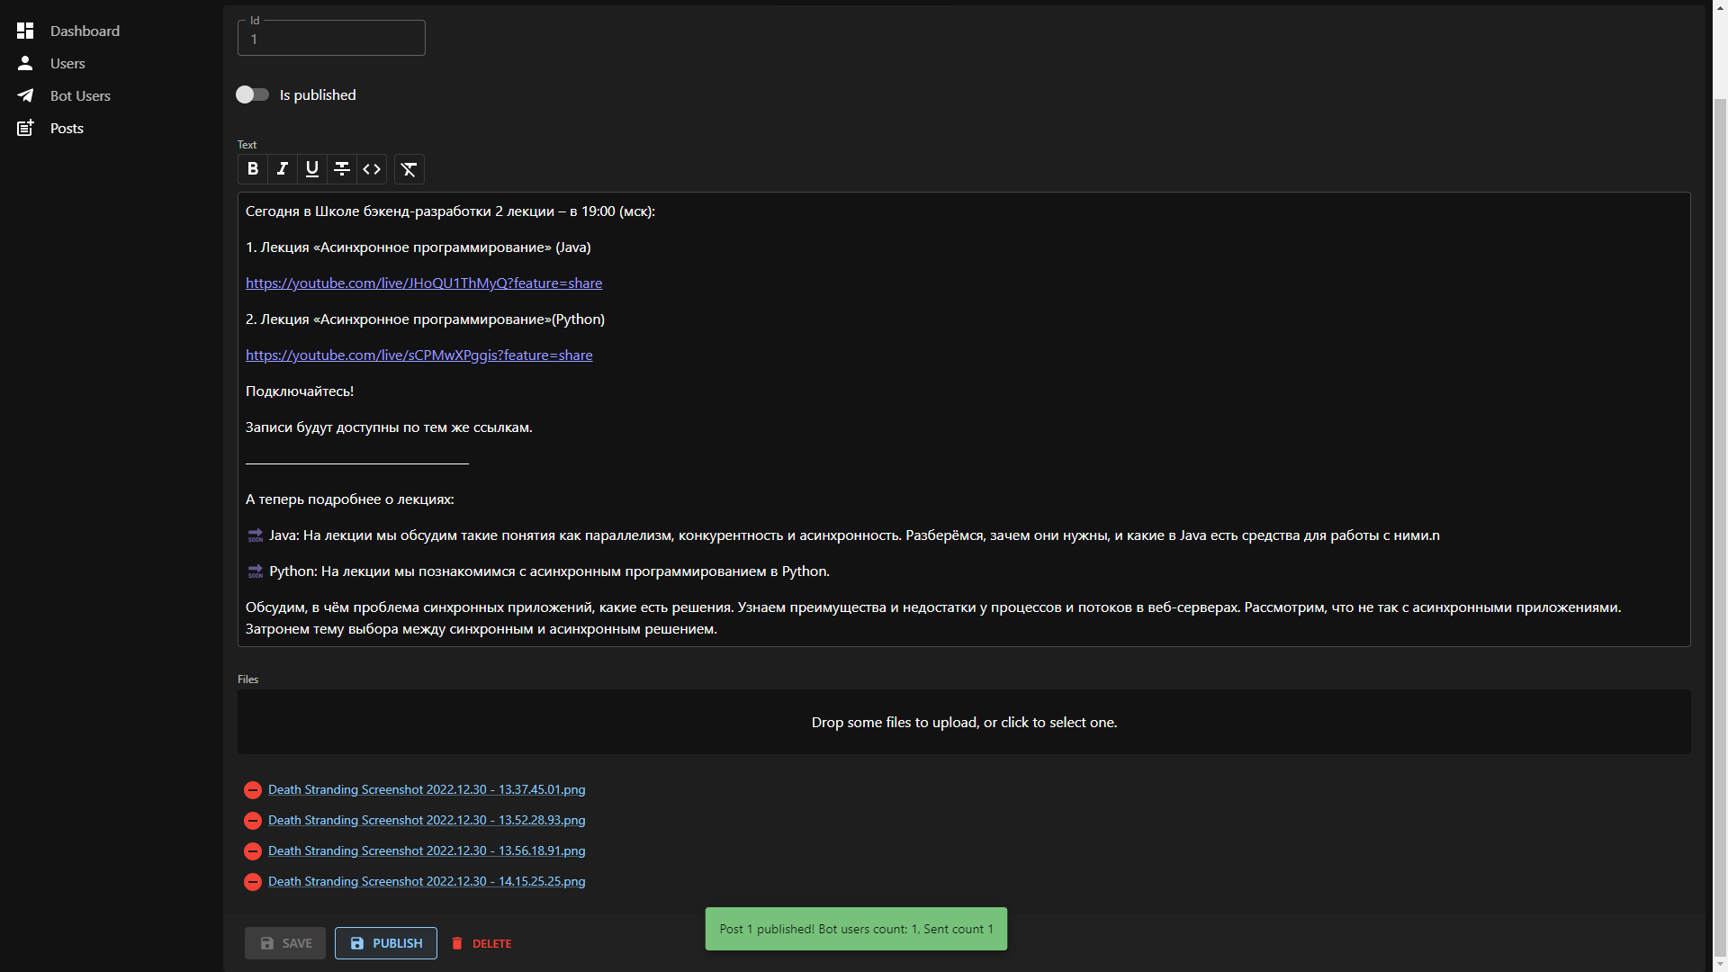Click the Save button
The height and width of the screenshot is (972, 1728).
point(285,943)
